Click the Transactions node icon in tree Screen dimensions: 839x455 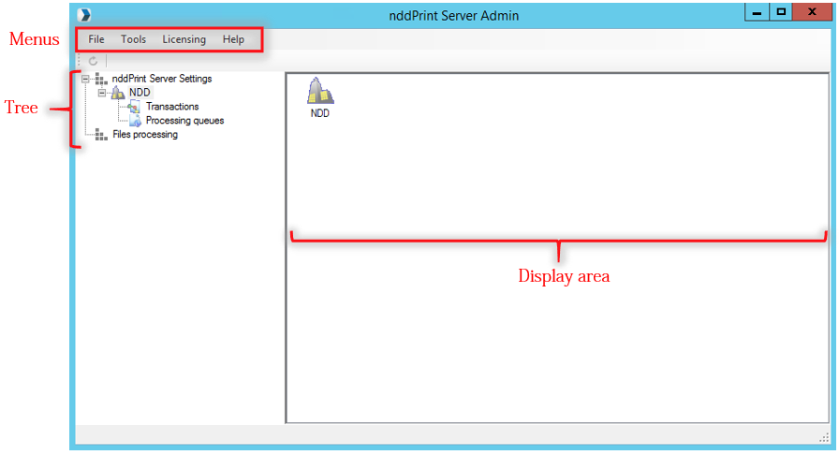tap(134, 107)
